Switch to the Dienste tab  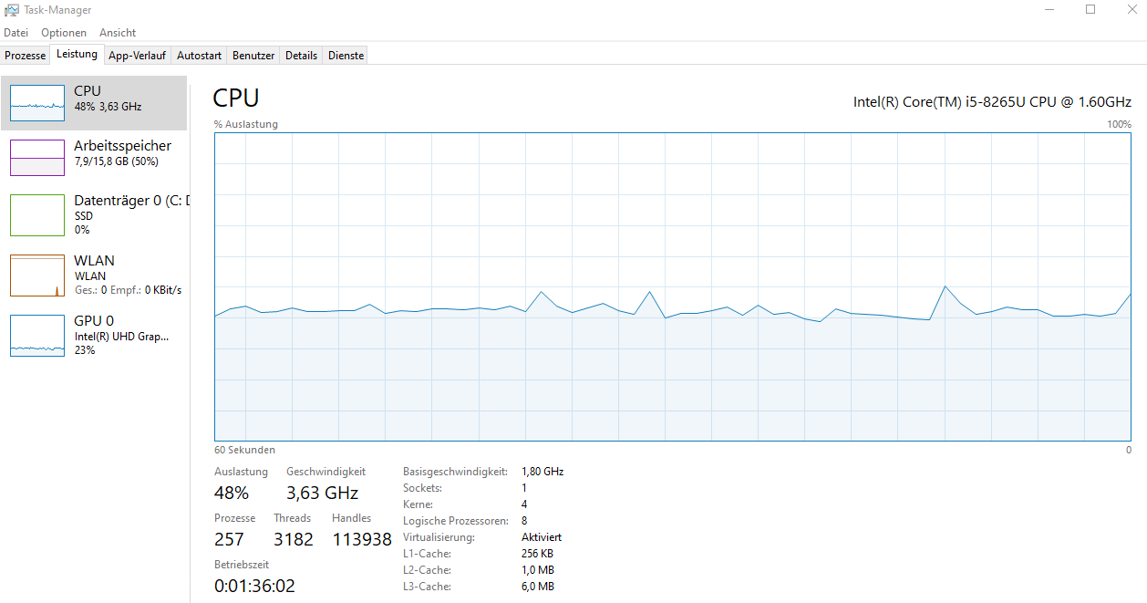pos(346,56)
